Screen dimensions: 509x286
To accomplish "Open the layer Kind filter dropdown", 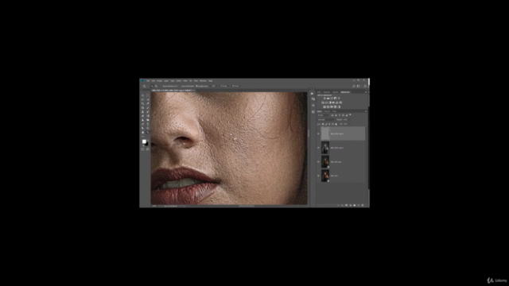I will (324, 115).
